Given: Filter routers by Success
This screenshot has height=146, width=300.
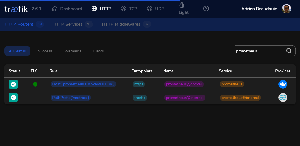Looking at the screenshot, I should pos(45,51).
